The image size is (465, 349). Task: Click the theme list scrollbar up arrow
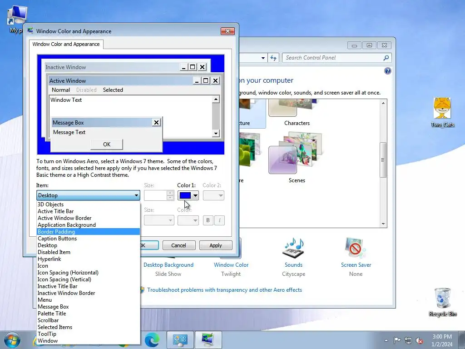click(383, 103)
